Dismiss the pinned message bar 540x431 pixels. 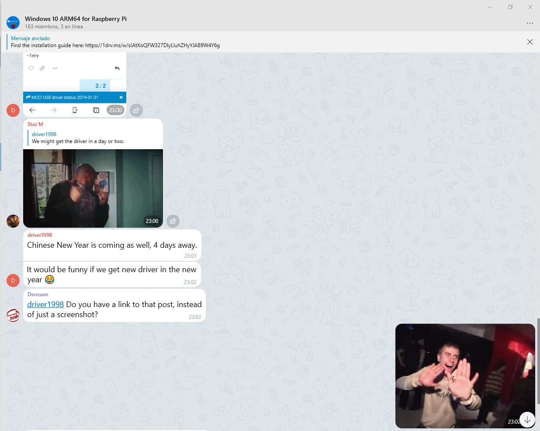click(530, 42)
